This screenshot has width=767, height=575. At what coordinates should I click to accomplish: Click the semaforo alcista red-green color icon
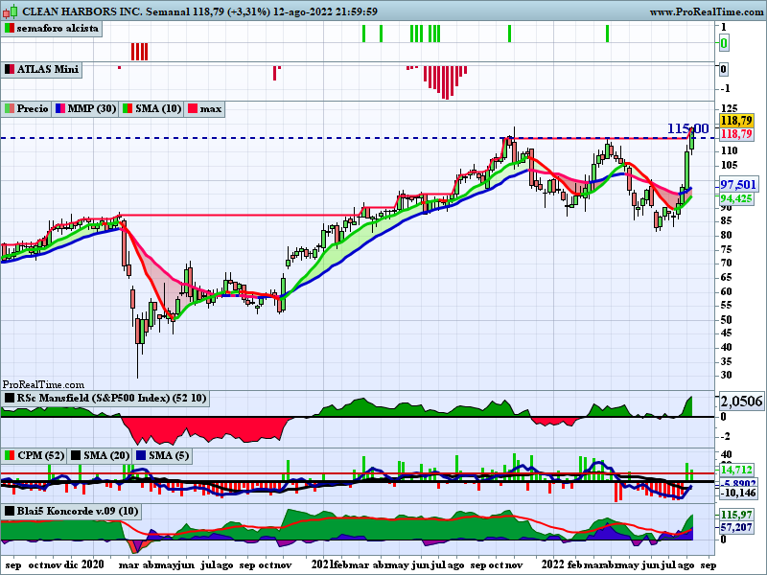10,29
